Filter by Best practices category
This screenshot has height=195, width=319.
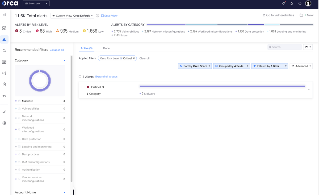(x=40, y=154)
